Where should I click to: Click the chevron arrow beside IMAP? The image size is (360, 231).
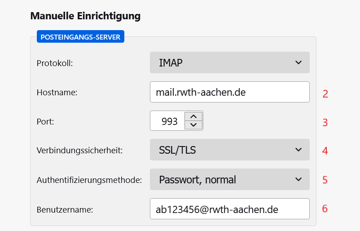click(x=299, y=62)
